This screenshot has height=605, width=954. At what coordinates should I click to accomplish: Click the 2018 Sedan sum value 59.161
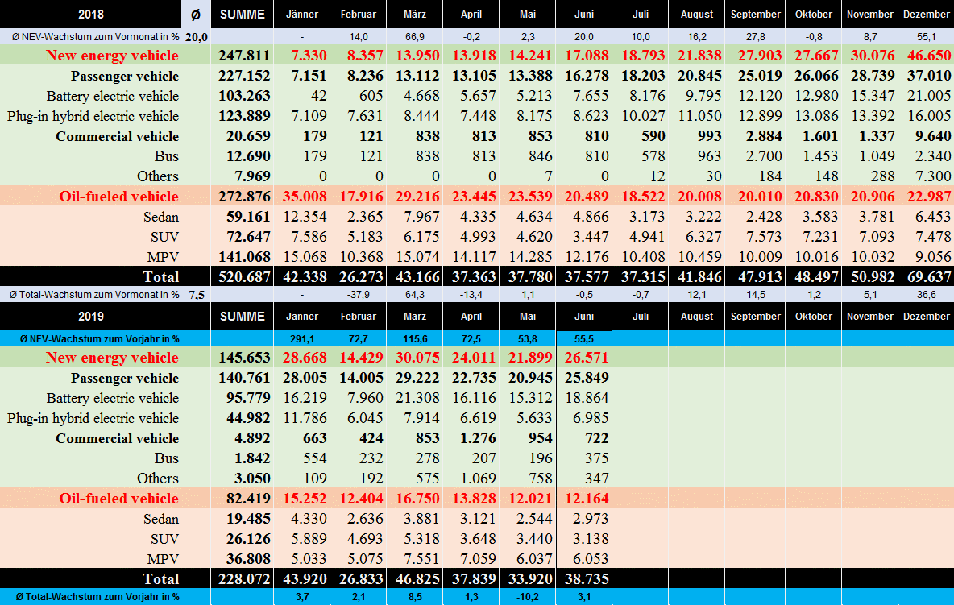tap(248, 217)
